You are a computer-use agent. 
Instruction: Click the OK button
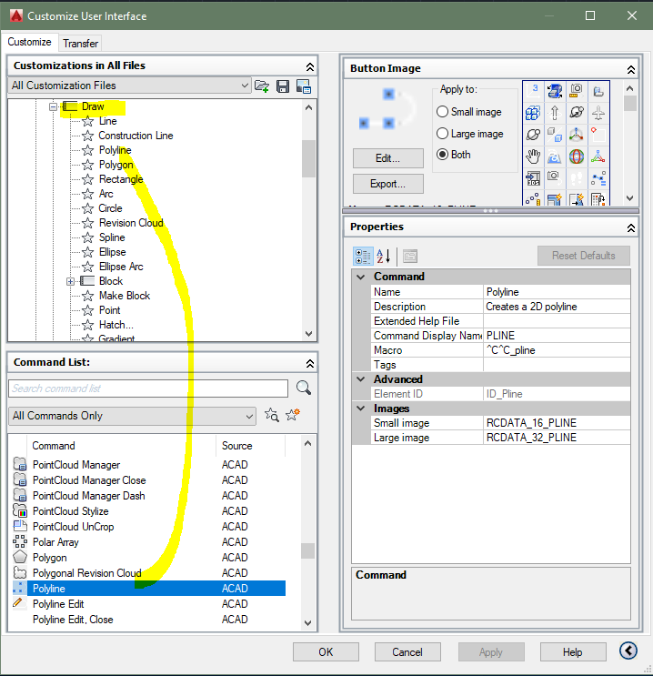[326, 651]
